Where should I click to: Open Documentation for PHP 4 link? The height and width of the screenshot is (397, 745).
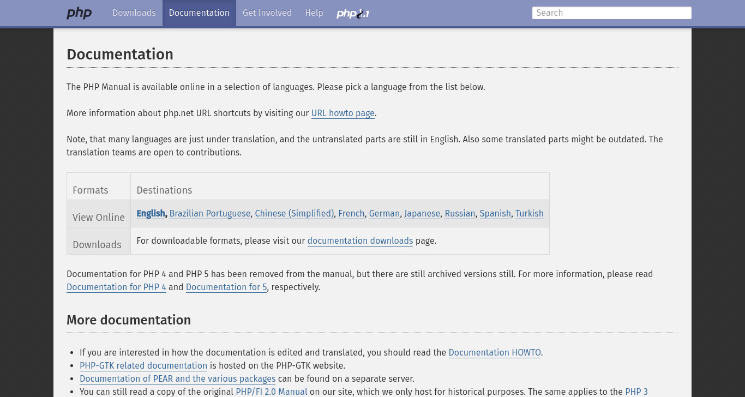(116, 287)
